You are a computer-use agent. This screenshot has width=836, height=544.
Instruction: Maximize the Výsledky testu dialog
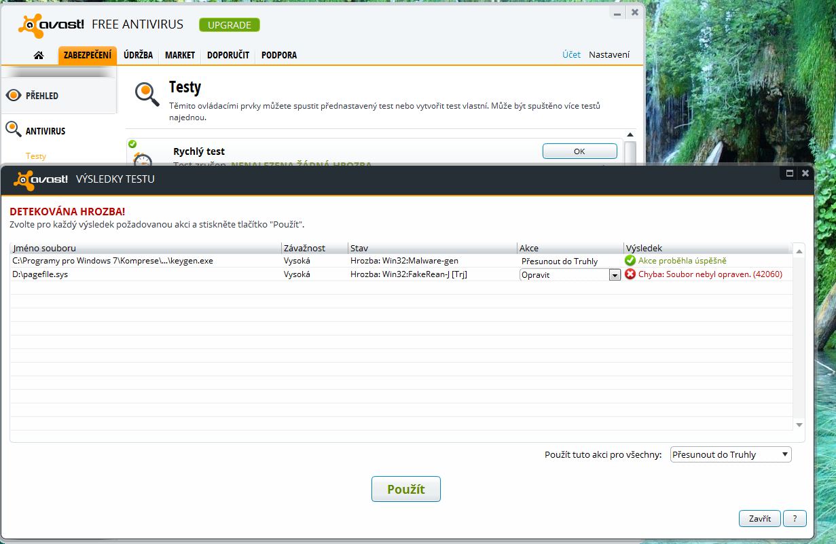pyautogui.click(x=790, y=173)
